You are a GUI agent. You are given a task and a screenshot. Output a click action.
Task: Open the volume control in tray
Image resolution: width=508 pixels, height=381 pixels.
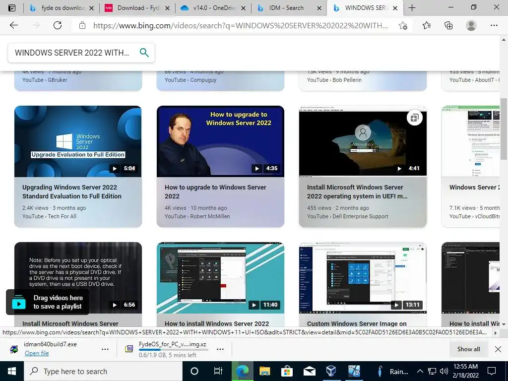point(444,371)
